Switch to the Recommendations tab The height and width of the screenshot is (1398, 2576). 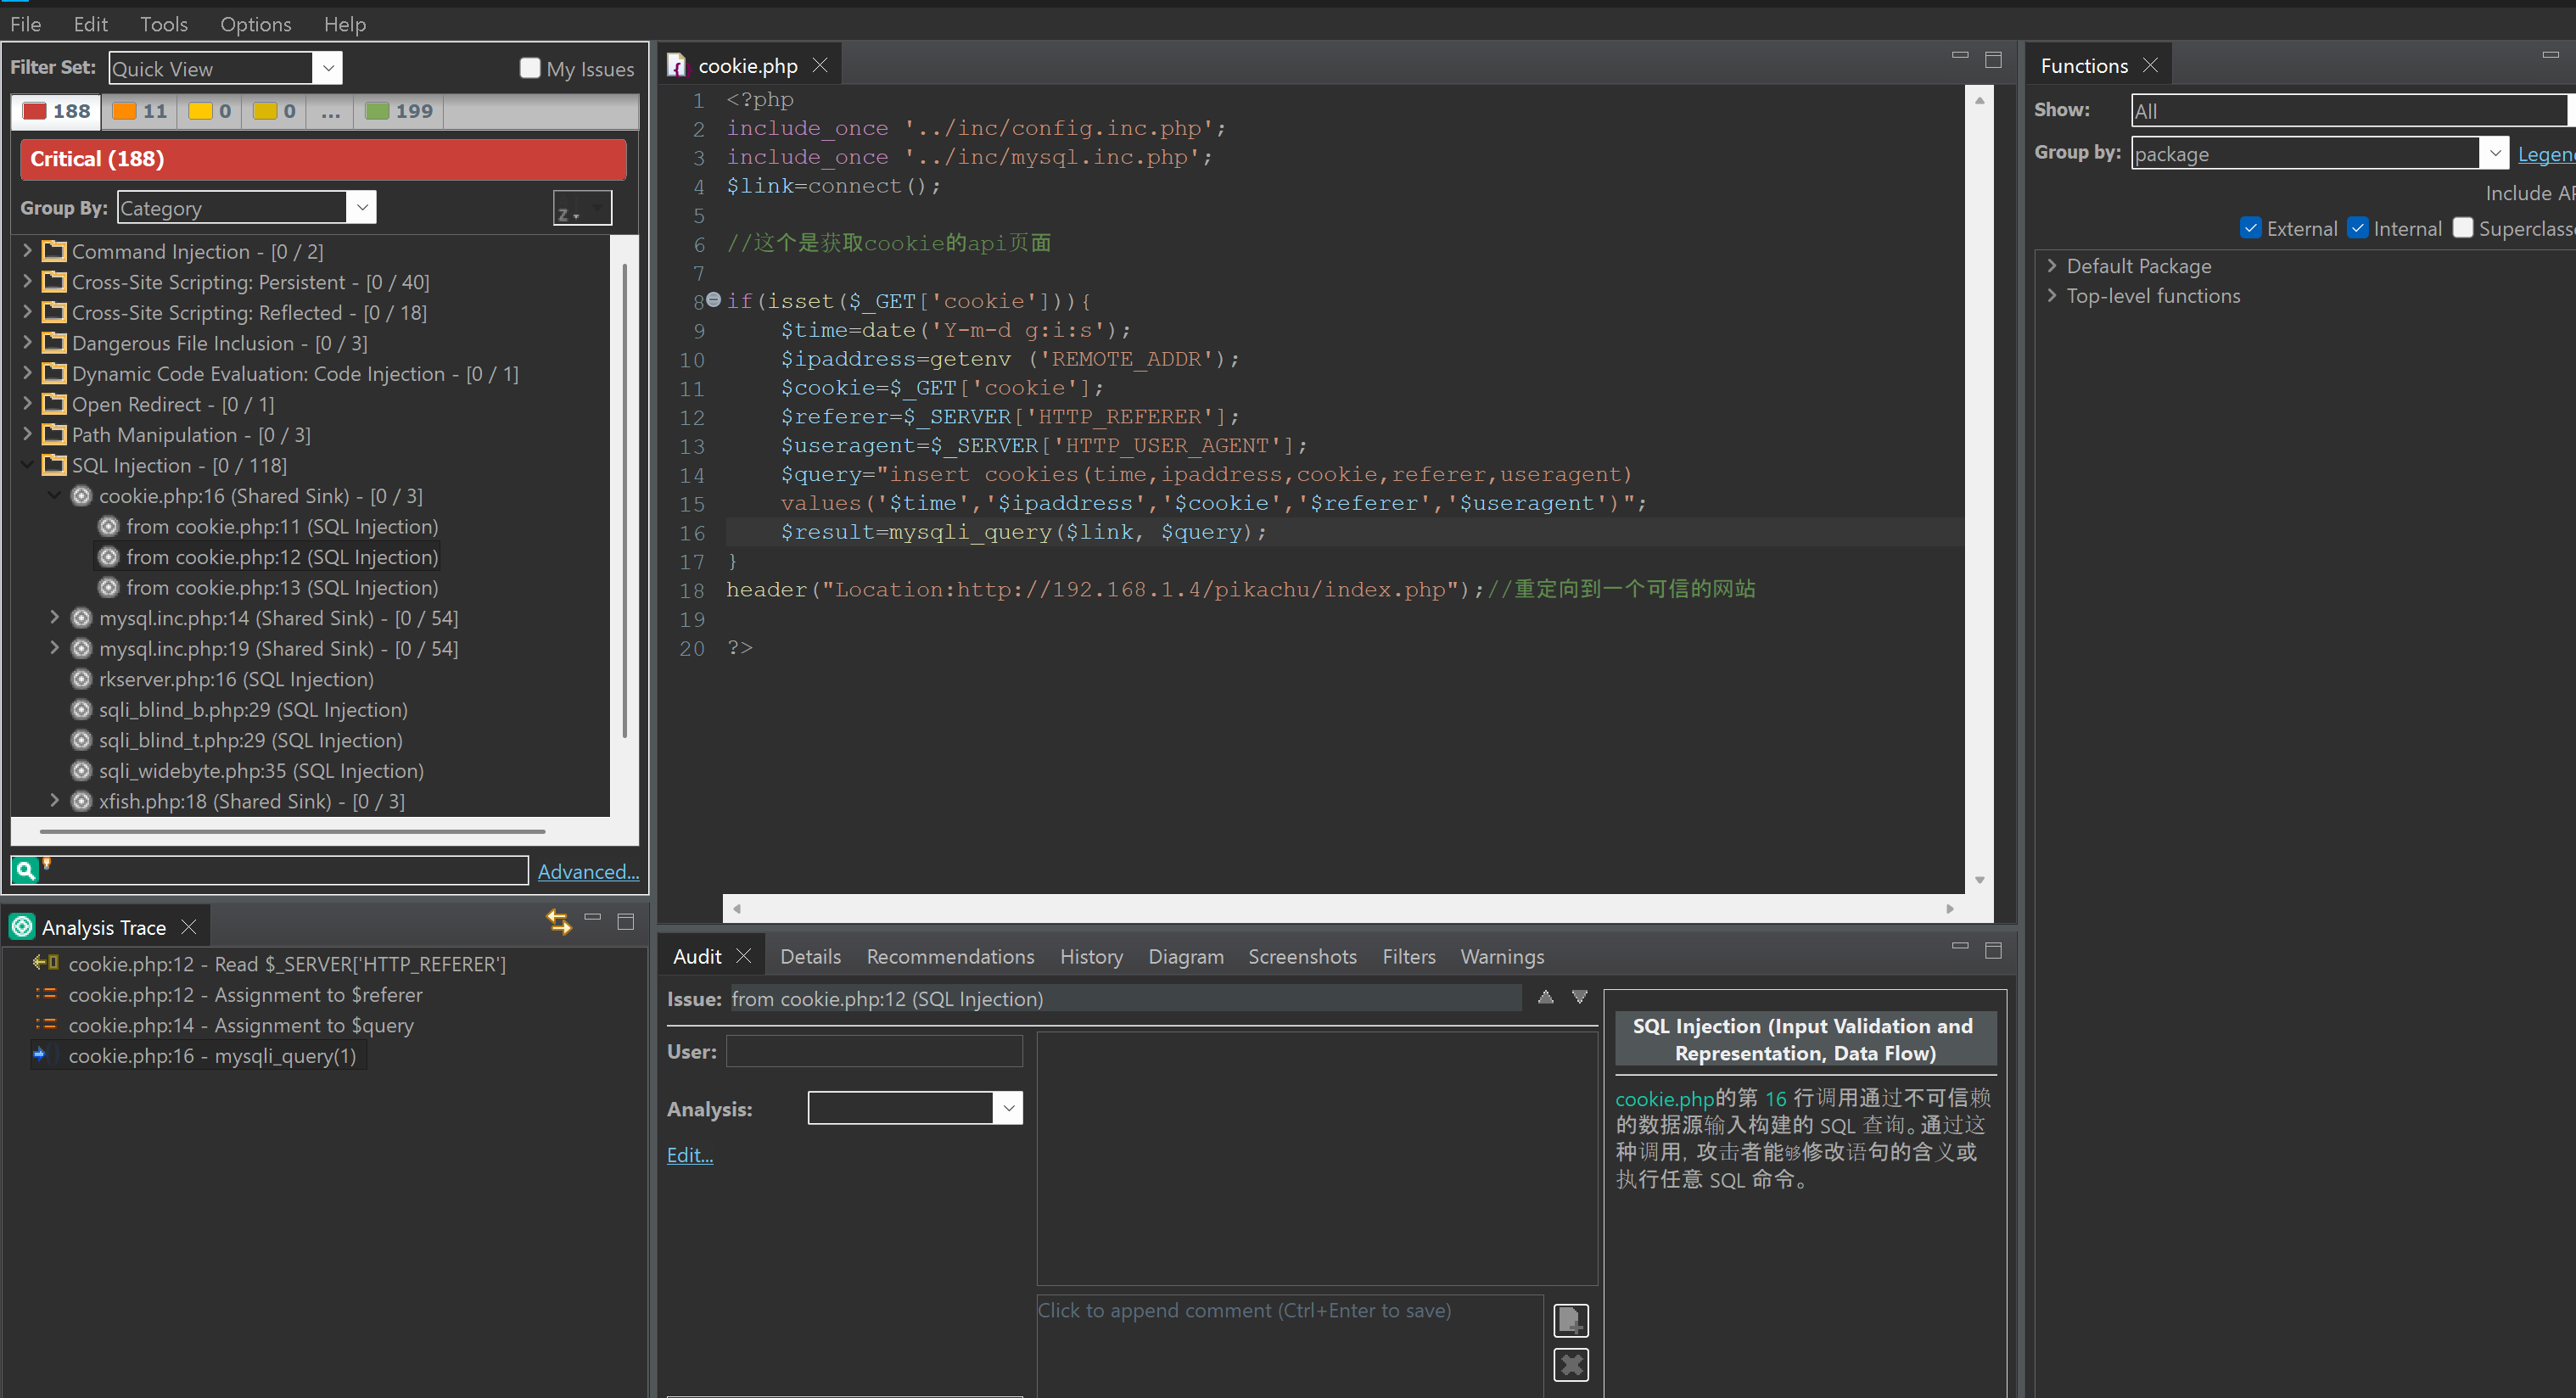(x=949, y=956)
